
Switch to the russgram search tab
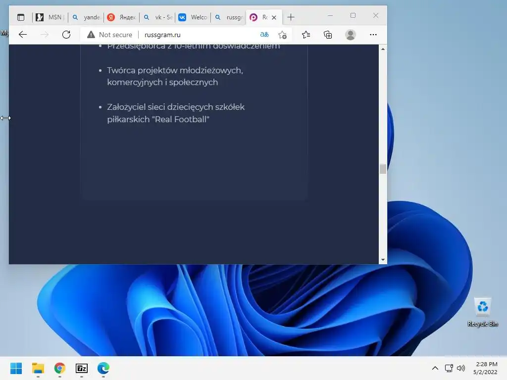point(229,17)
